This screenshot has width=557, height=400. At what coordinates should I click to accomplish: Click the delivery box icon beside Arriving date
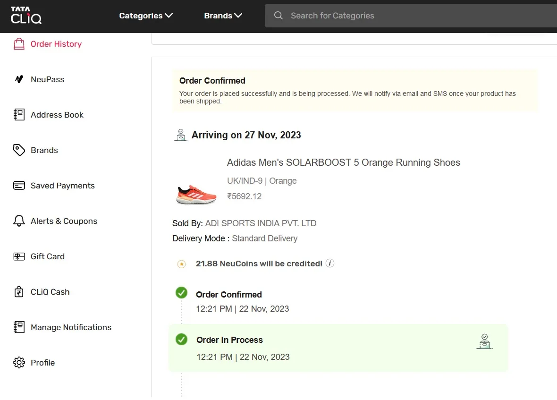click(181, 135)
